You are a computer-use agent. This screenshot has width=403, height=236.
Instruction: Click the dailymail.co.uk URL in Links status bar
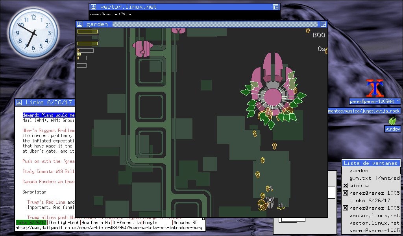tap(109, 228)
